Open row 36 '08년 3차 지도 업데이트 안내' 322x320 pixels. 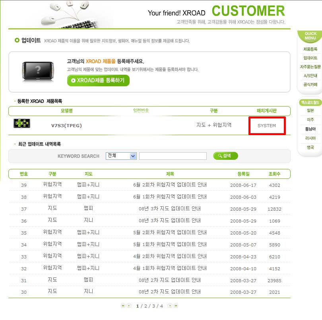170,220
